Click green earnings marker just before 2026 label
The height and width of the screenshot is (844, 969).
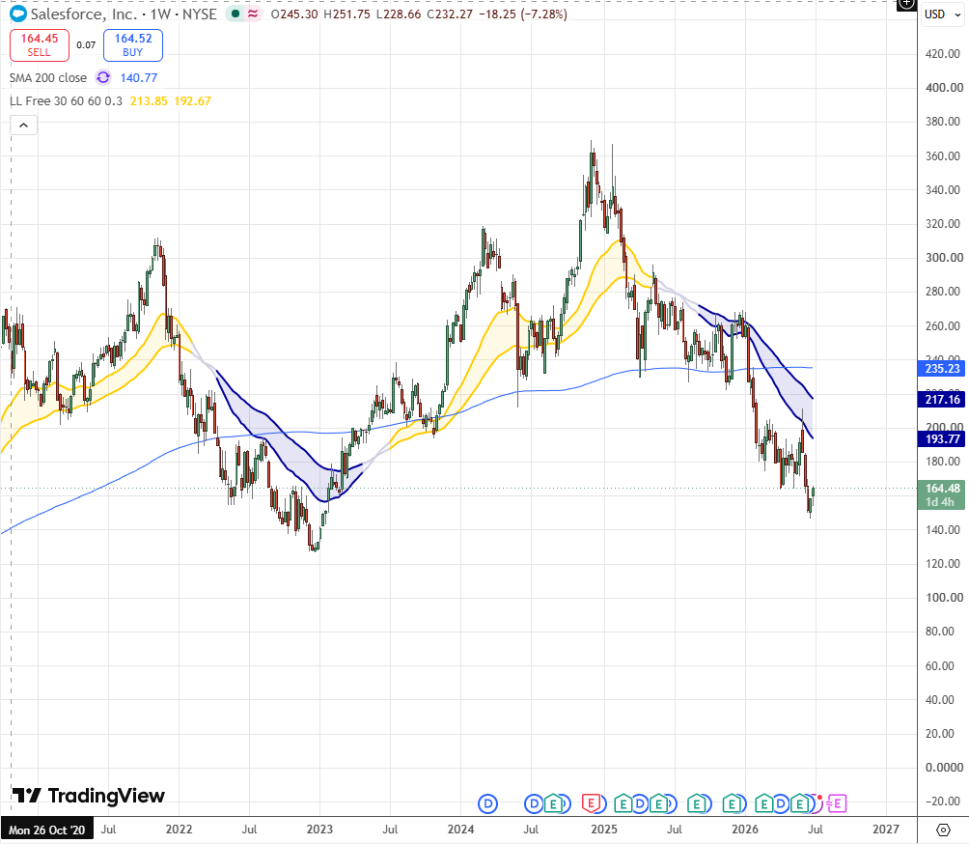point(733,803)
